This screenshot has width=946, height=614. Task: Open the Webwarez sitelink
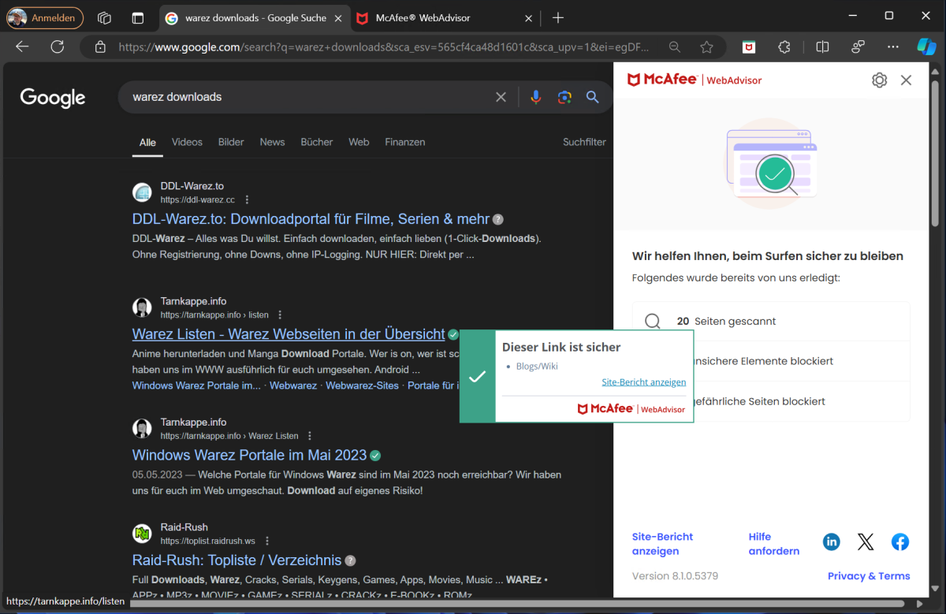click(293, 385)
